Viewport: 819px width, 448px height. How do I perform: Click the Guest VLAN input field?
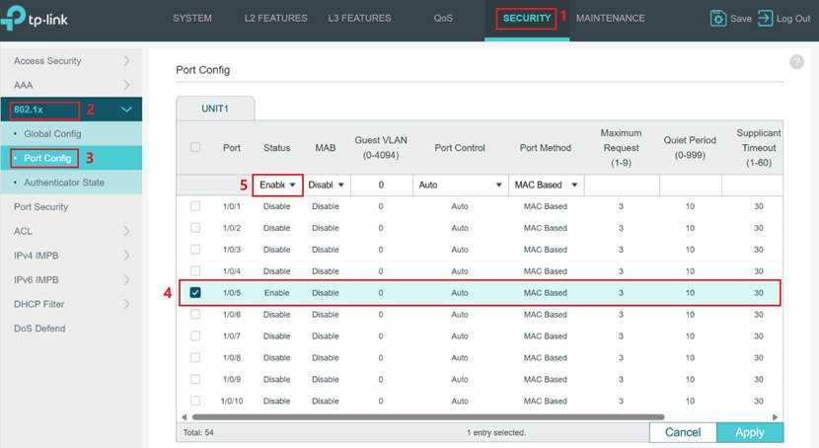coord(381,185)
